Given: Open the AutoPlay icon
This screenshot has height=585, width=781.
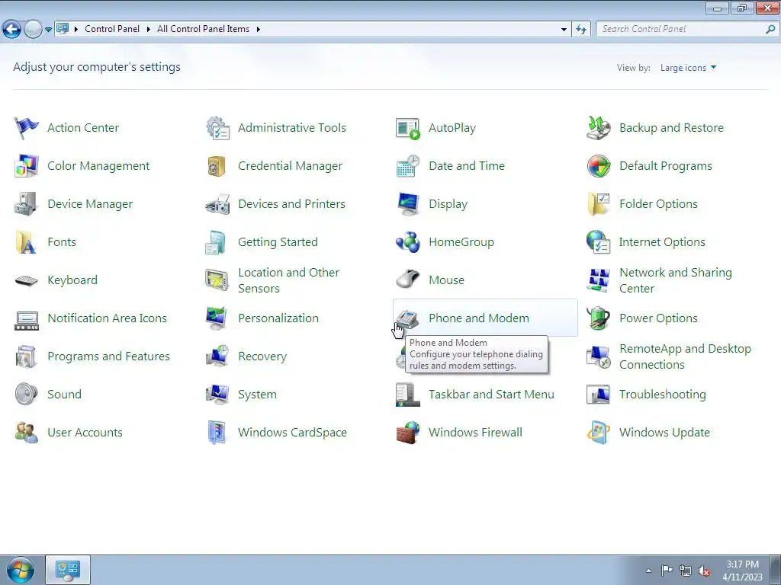Looking at the screenshot, I should pos(407,128).
